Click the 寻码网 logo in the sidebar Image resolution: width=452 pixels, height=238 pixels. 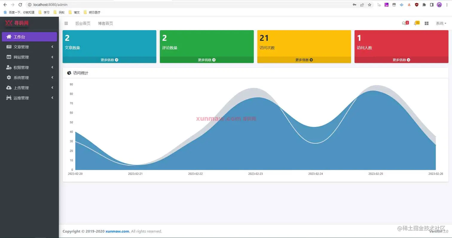(17, 23)
